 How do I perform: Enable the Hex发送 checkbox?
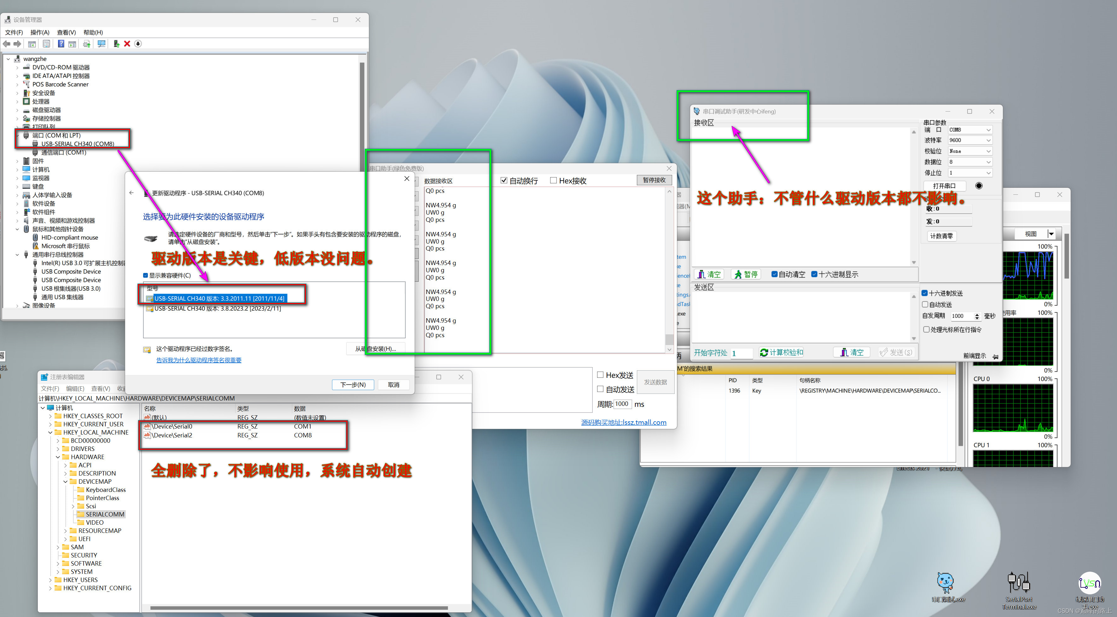tap(601, 375)
